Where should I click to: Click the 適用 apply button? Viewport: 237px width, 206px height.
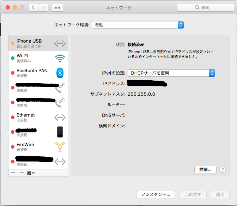pyautogui.click(x=220, y=194)
